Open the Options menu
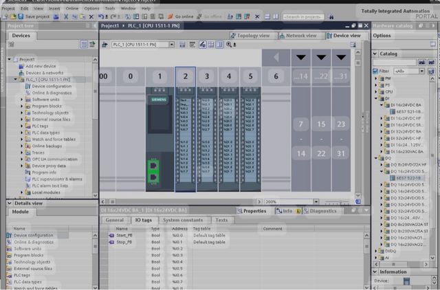This screenshot has height=290, width=440. [91, 8]
